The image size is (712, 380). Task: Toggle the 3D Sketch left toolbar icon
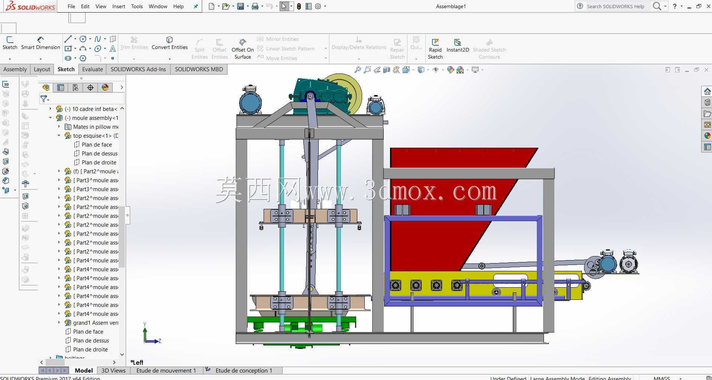[x=6, y=84]
